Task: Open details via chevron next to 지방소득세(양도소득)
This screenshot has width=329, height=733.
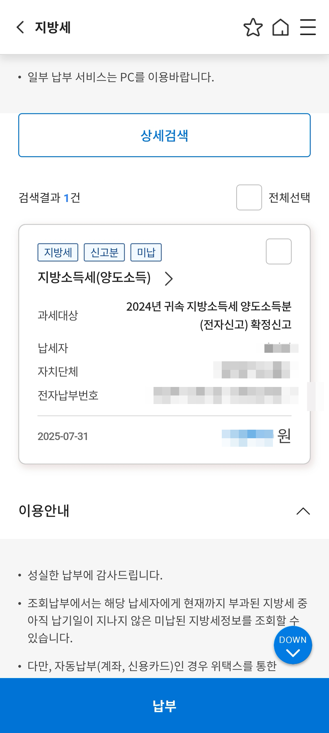Action: (x=169, y=279)
